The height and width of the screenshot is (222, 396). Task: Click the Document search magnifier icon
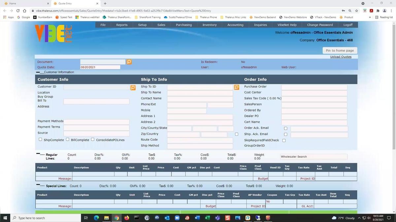pos(129,62)
